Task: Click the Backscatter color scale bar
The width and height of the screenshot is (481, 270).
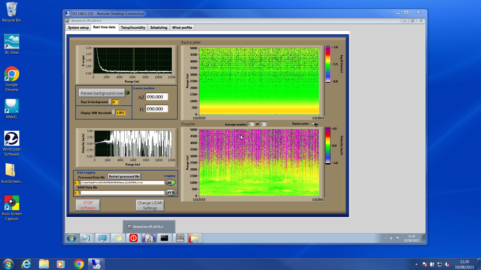Action: coord(328,64)
